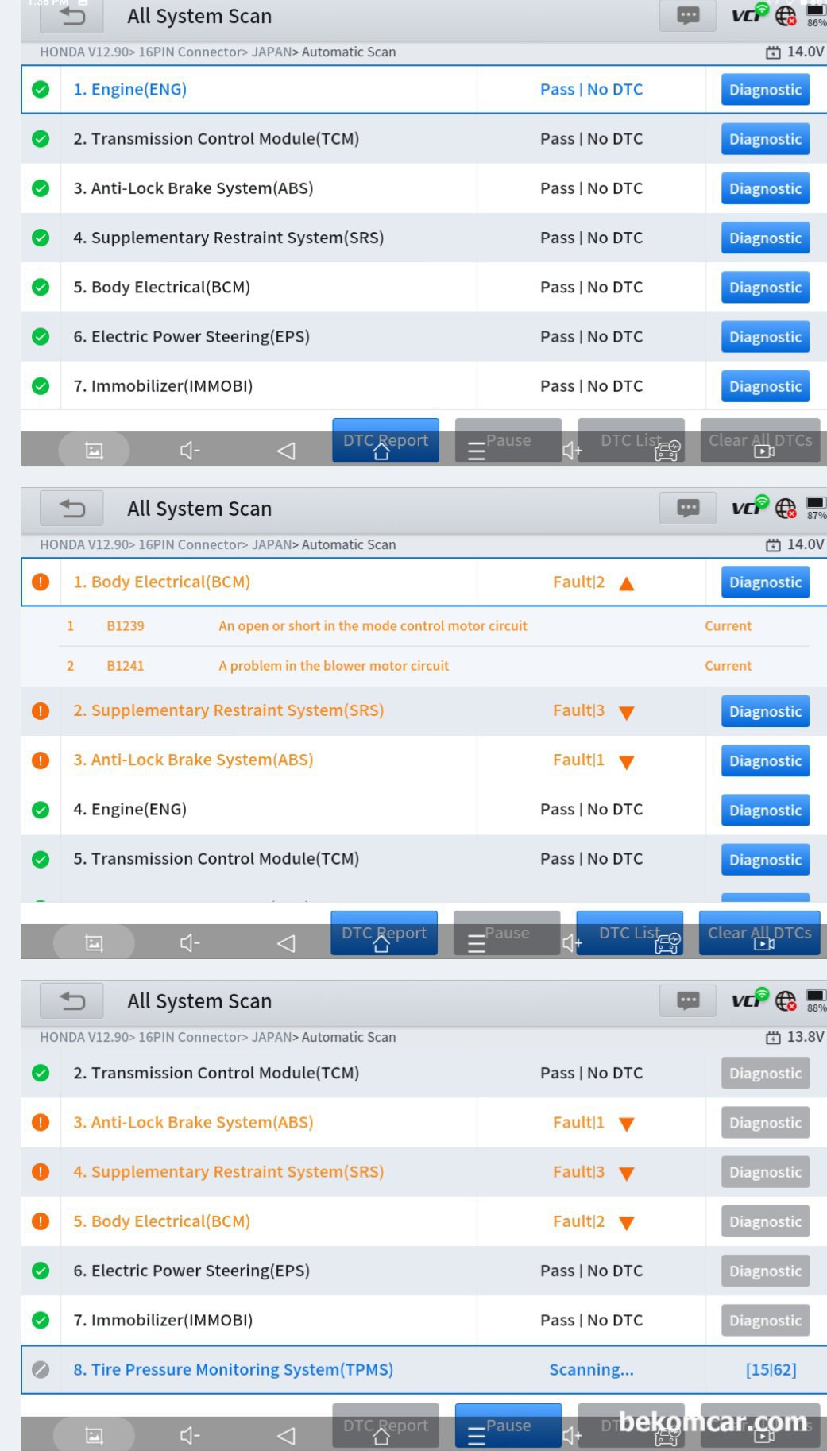
Task: Open Diagnostic for 1. Engine(ENG)
Action: (x=765, y=89)
